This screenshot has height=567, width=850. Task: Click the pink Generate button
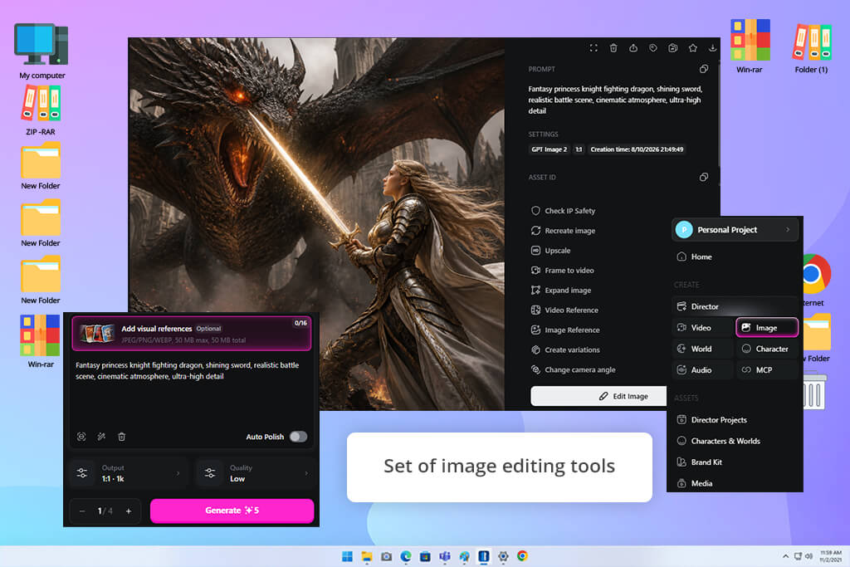[232, 511]
